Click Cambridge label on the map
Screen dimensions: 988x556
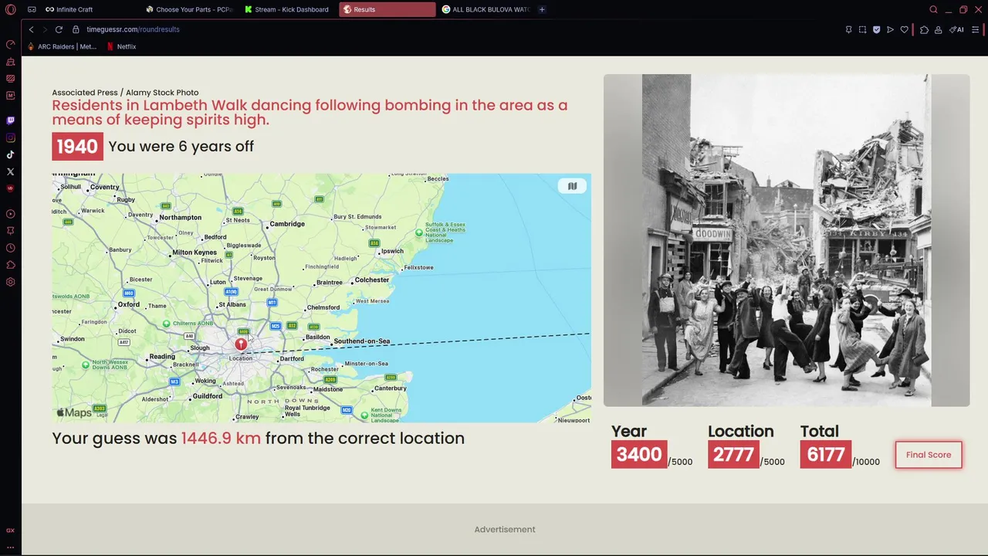pyautogui.click(x=287, y=224)
